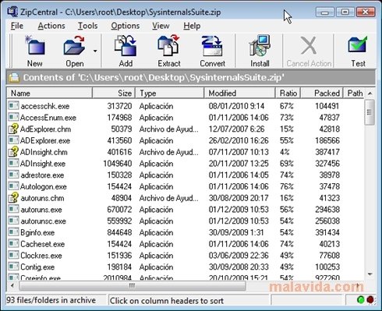382x311 pixels.
Task: Open the Options menu
Action: (x=125, y=26)
